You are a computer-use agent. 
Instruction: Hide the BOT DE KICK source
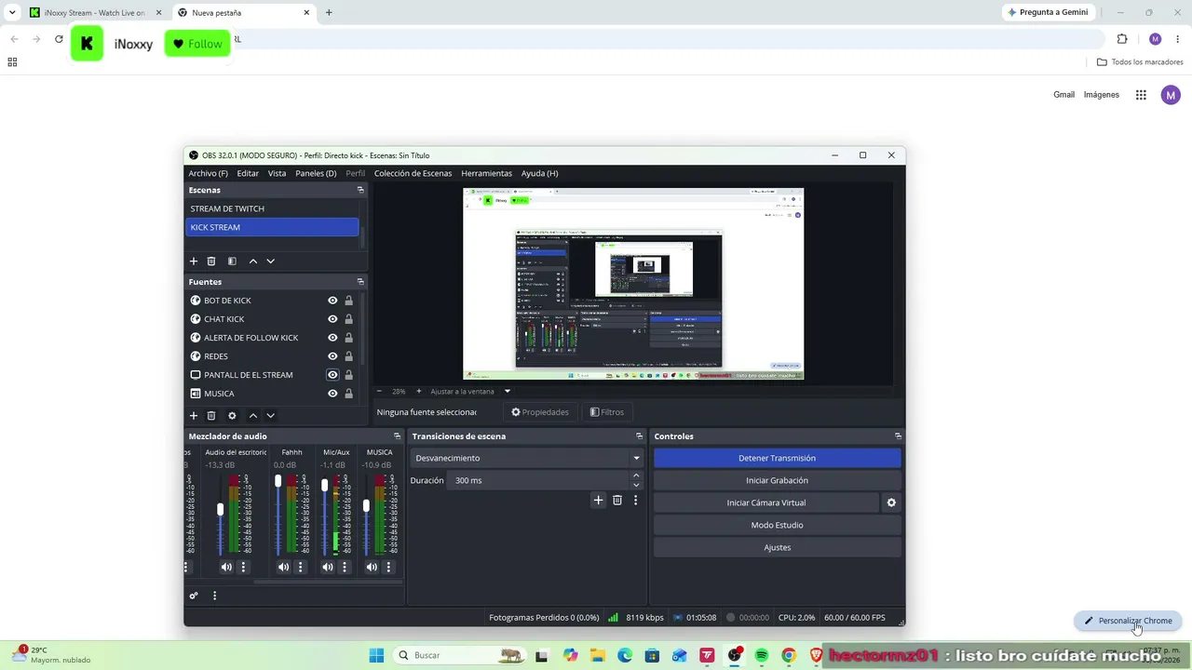click(332, 301)
